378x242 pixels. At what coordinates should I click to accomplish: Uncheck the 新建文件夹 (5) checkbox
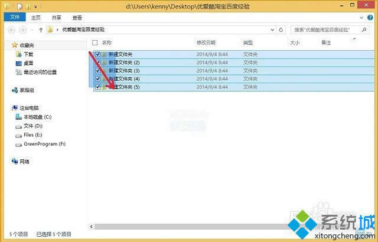pyautogui.click(x=97, y=87)
